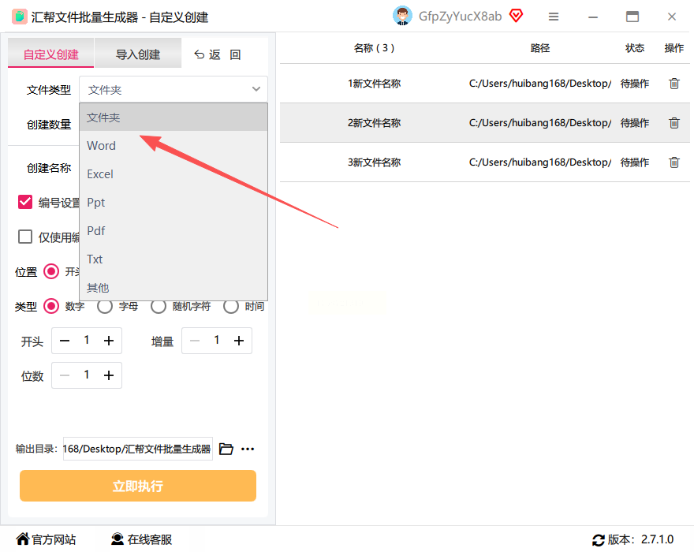Select the 开头 position radio button
The width and height of the screenshot is (694, 552).
click(x=51, y=271)
